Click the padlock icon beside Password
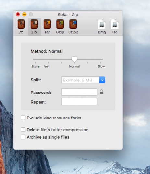This screenshot has width=150, height=174. [x=101, y=92]
